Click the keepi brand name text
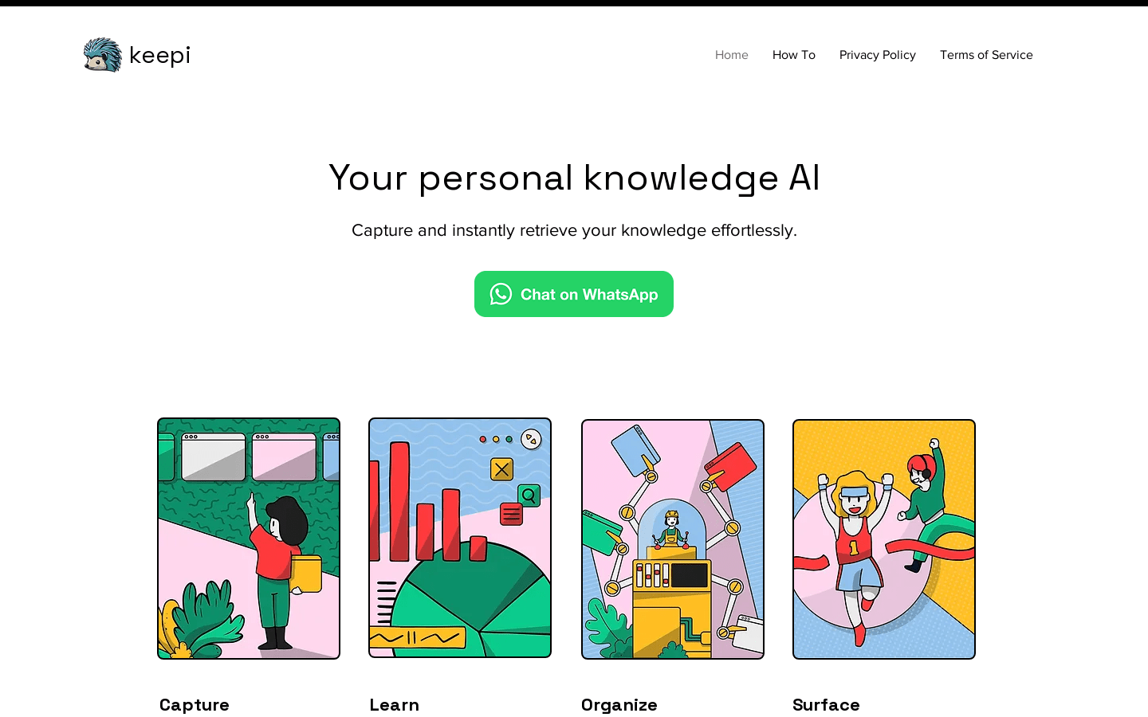This screenshot has height=717, width=1148. [159, 55]
